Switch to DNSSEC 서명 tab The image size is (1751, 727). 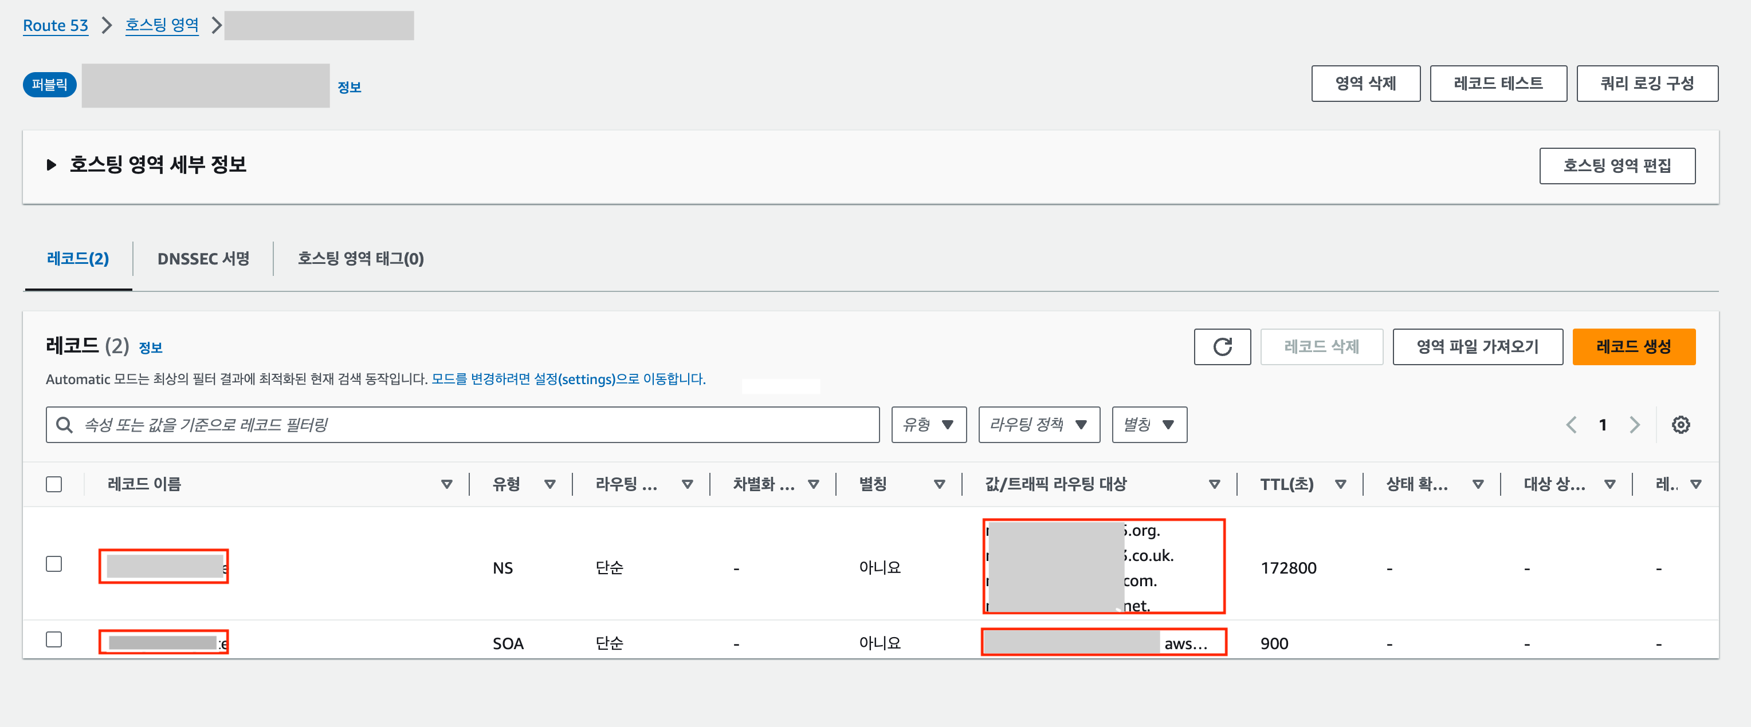coord(203,259)
